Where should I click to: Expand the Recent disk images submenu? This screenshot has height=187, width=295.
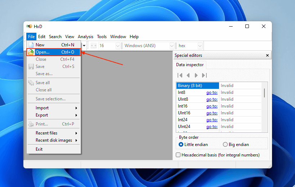(54, 140)
